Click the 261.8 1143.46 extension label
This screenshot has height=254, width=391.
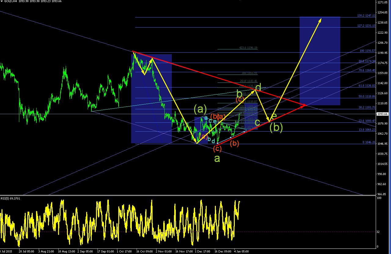point(249,81)
